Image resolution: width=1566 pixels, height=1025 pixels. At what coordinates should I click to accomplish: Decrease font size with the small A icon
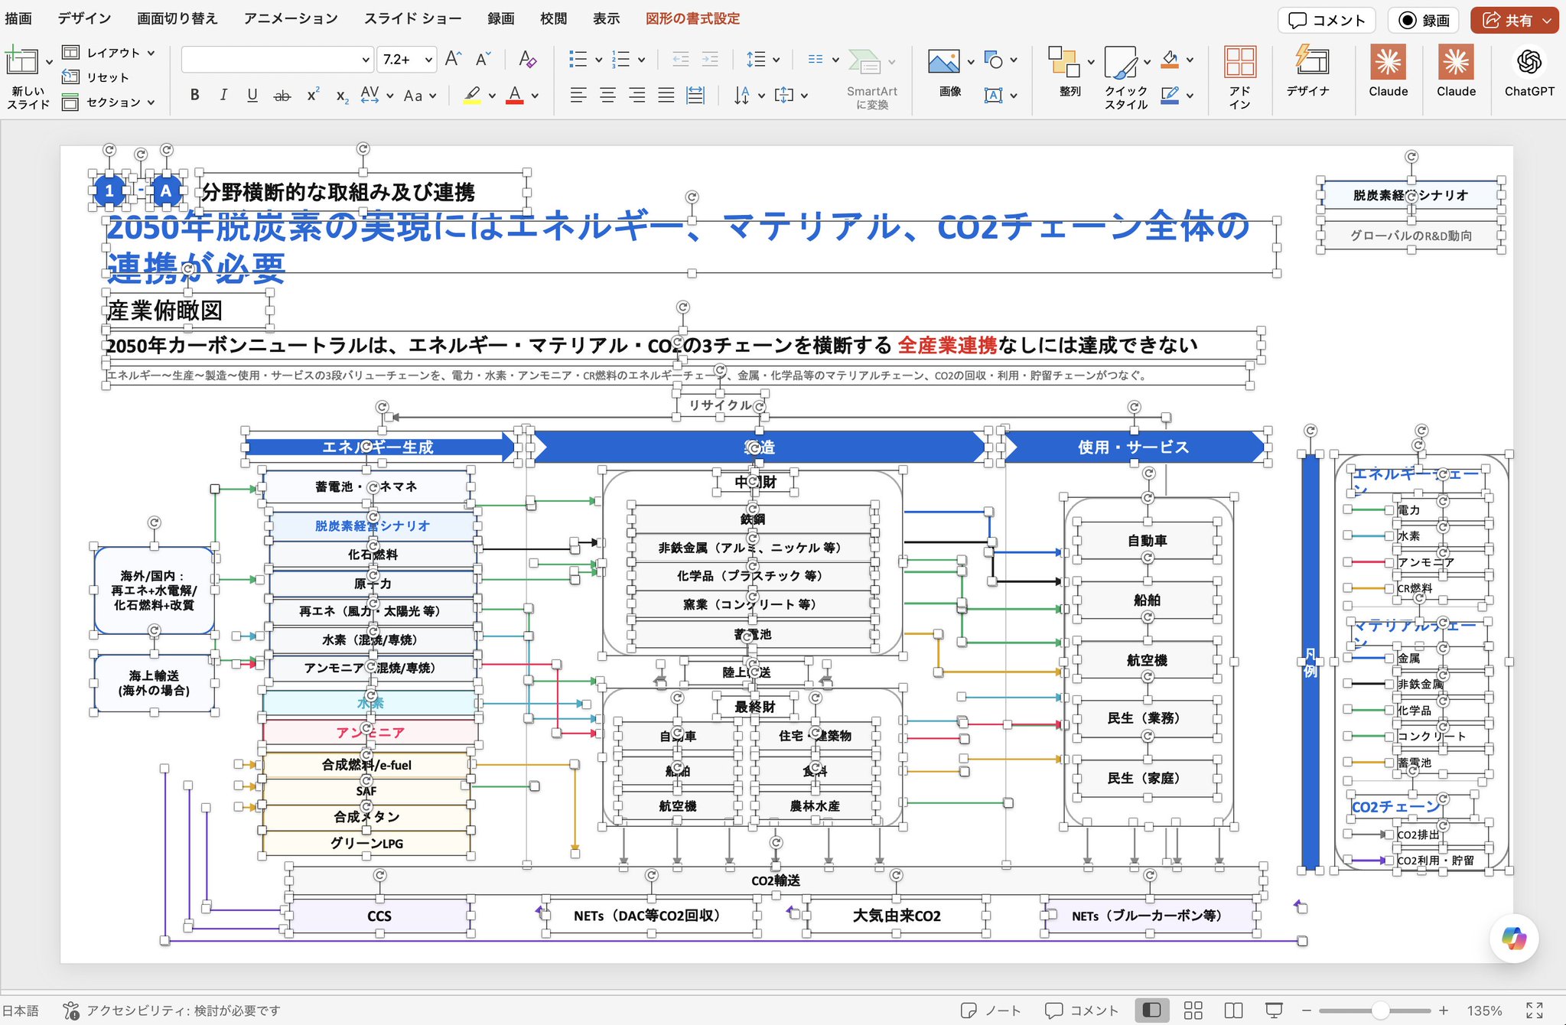(483, 59)
